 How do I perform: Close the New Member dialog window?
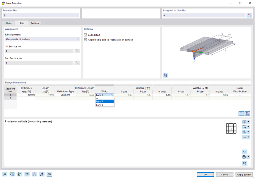(250, 3)
